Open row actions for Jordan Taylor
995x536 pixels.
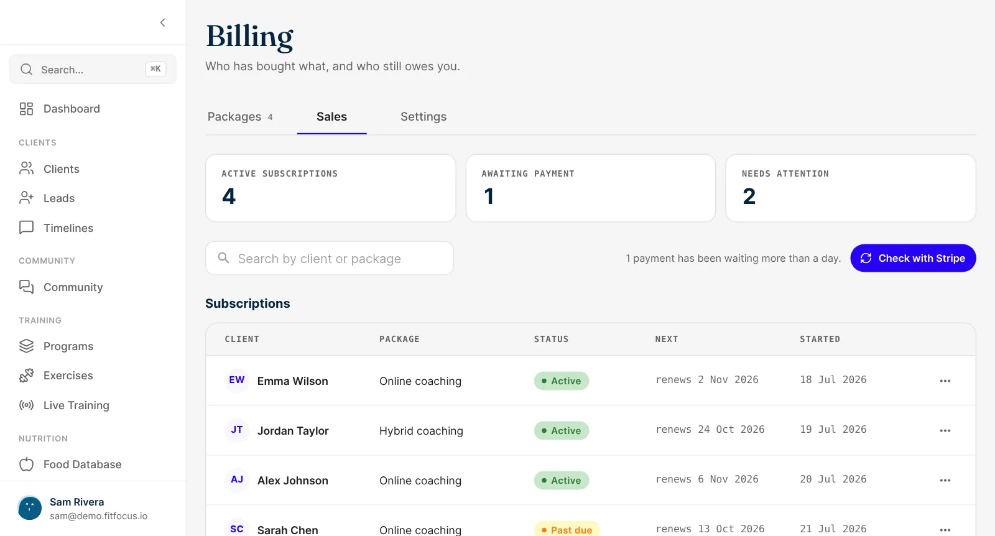(x=945, y=430)
